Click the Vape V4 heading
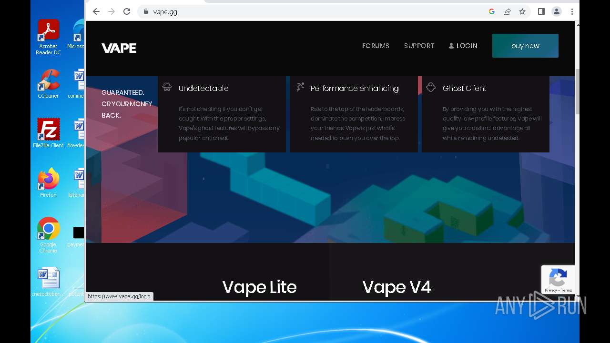The height and width of the screenshot is (343, 610). coord(396,287)
